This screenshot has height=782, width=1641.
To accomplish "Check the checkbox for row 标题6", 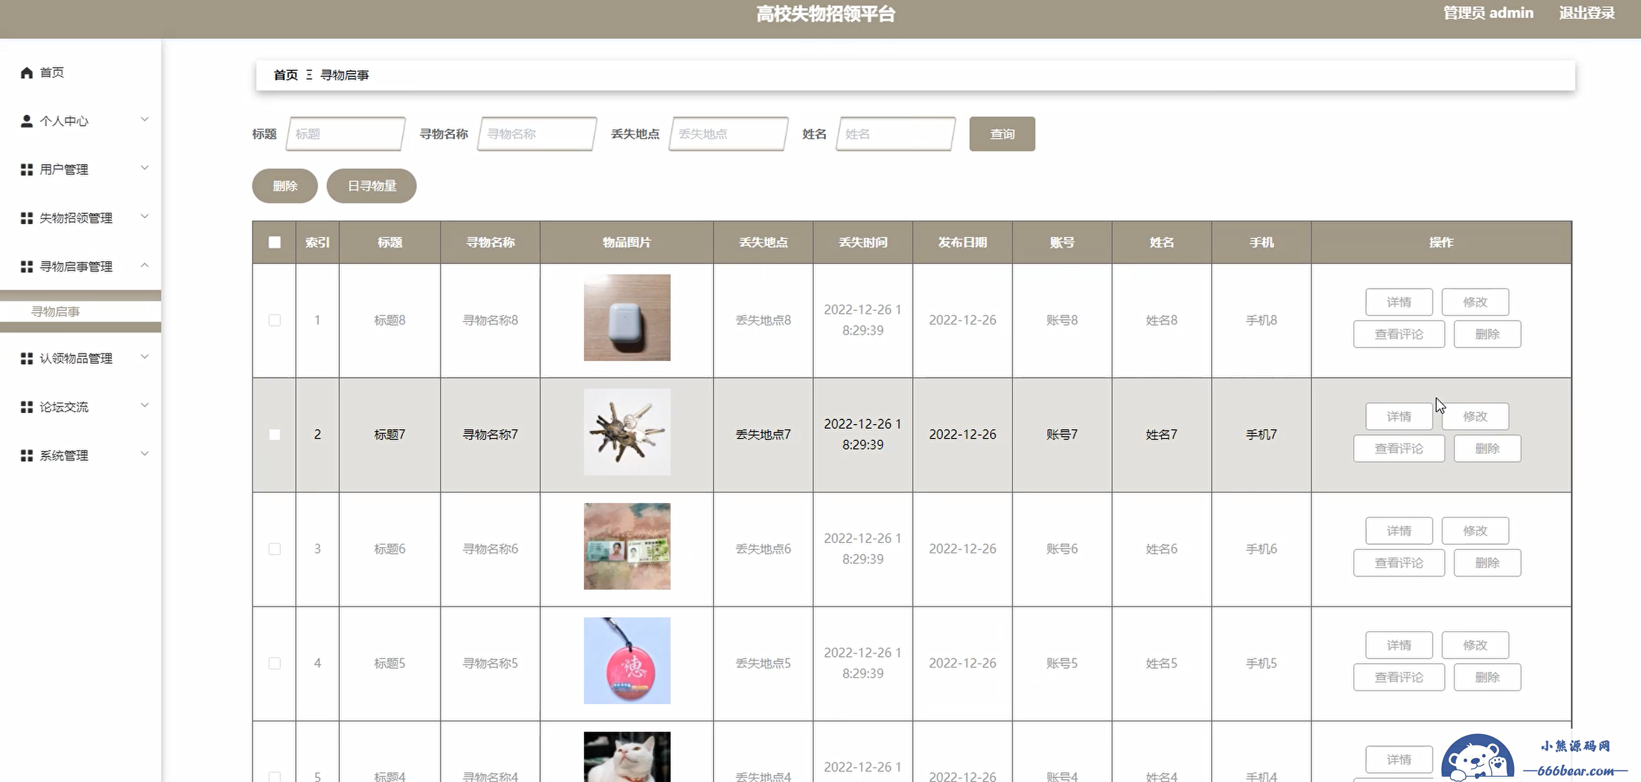I will click(x=274, y=549).
